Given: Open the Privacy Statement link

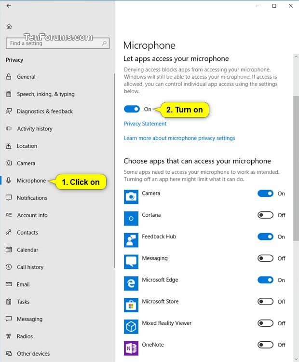Looking at the screenshot, I should (x=145, y=124).
